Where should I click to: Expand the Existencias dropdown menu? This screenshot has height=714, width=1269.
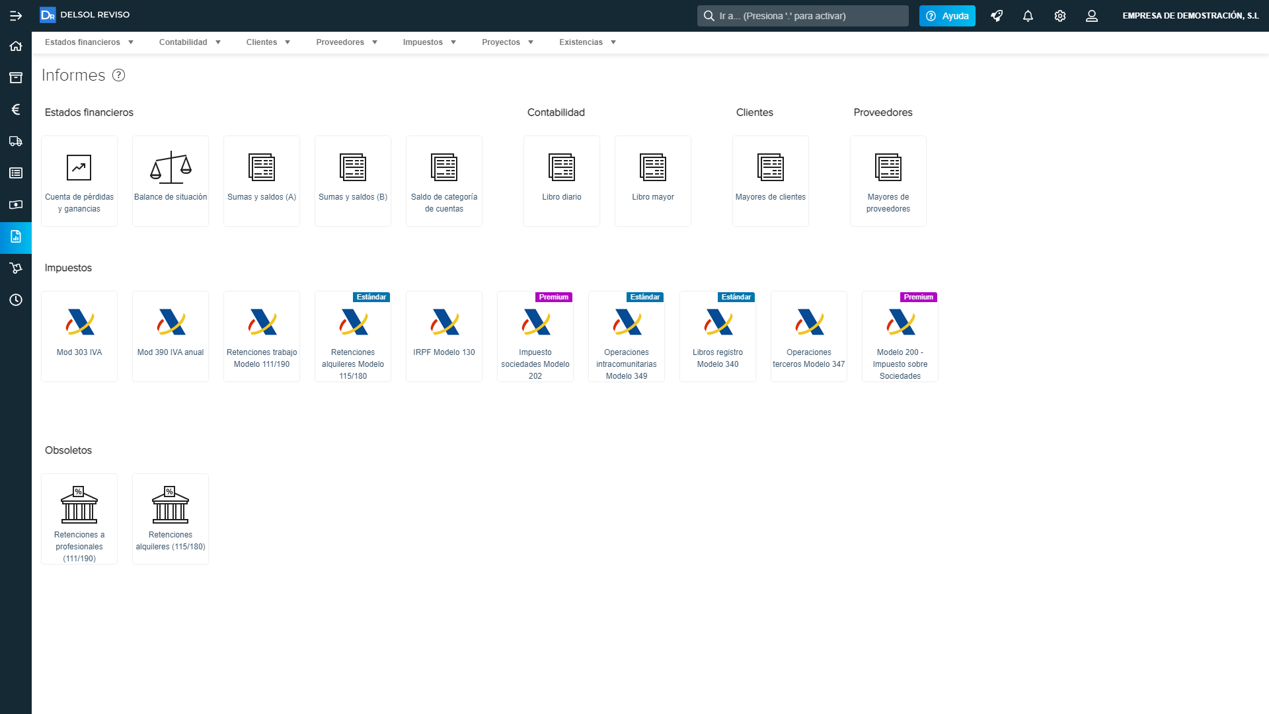(x=588, y=42)
